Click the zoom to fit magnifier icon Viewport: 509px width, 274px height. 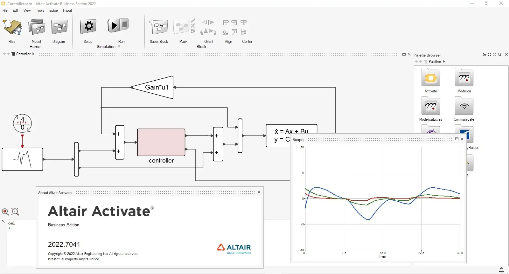coord(15,212)
